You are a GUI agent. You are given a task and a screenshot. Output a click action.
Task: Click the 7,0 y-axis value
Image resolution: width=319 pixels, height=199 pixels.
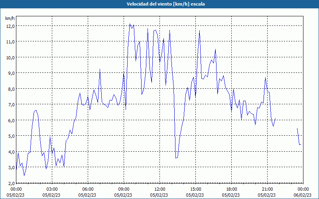pyautogui.click(x=11, y=105)
